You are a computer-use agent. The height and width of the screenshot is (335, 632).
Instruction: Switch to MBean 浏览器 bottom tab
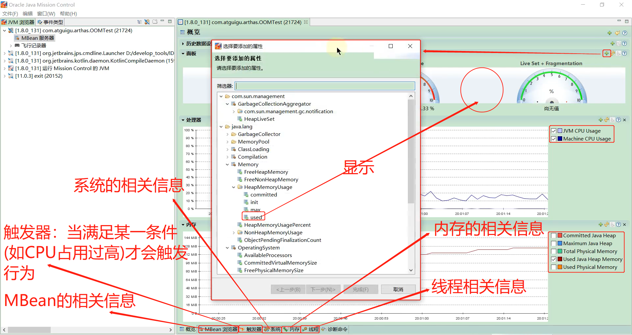tap(218, 329)
